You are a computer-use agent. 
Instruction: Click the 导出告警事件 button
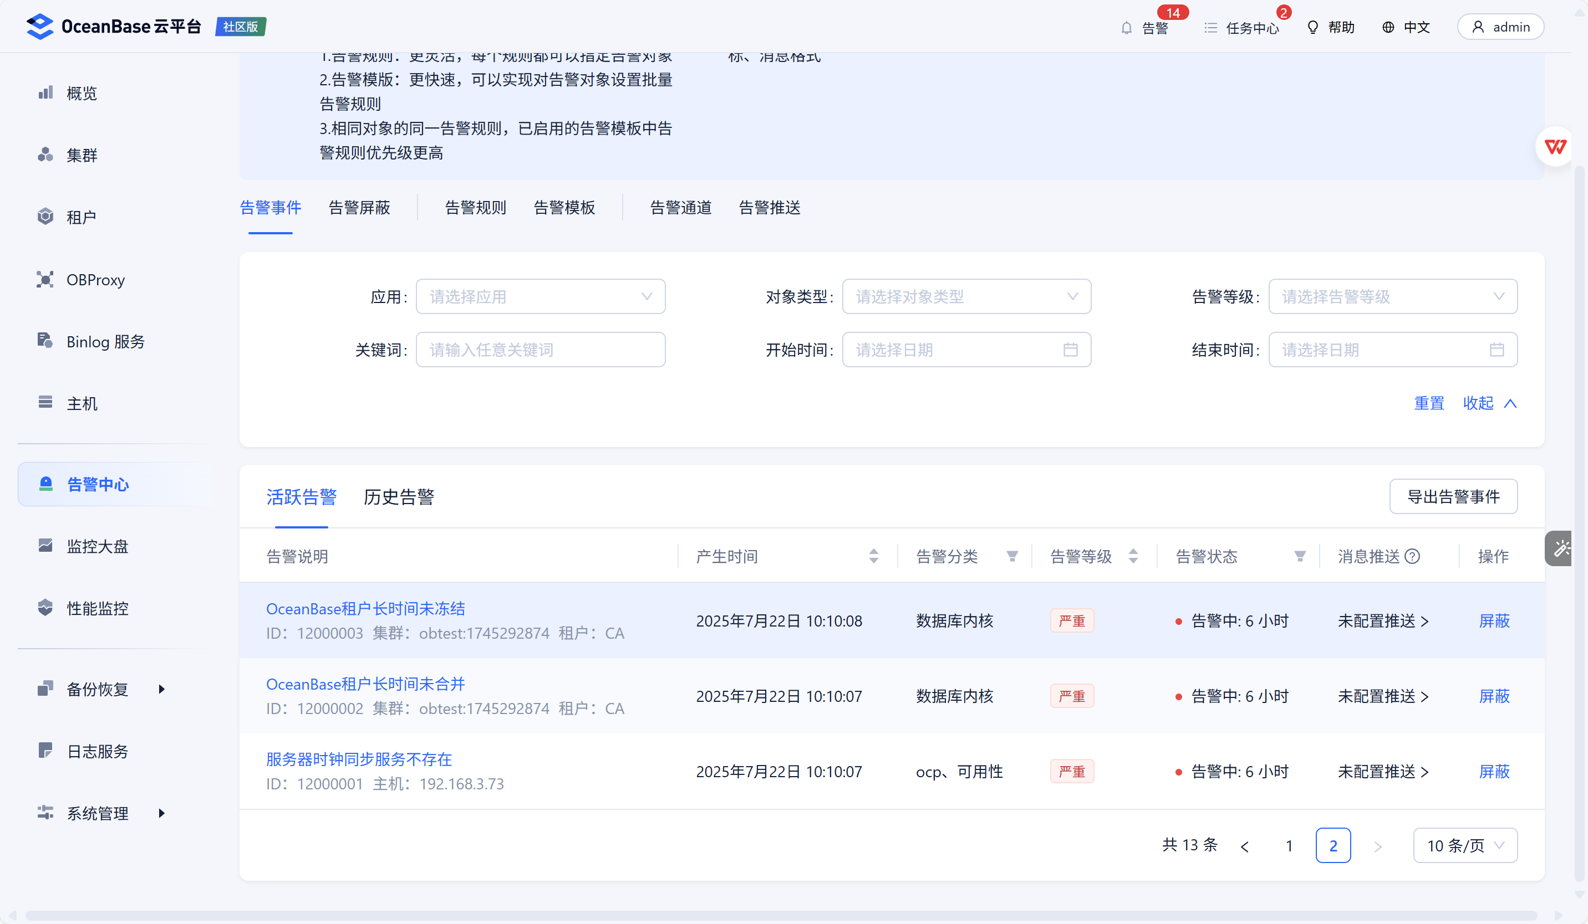pyautogui.click(x=1453, y=496)
